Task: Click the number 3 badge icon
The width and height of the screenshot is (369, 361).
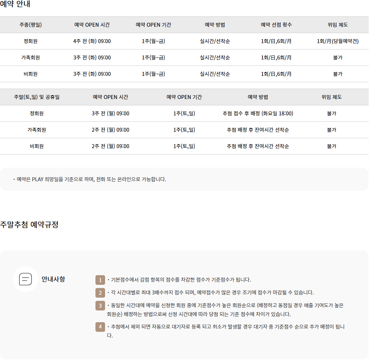Action: point(100,305)
